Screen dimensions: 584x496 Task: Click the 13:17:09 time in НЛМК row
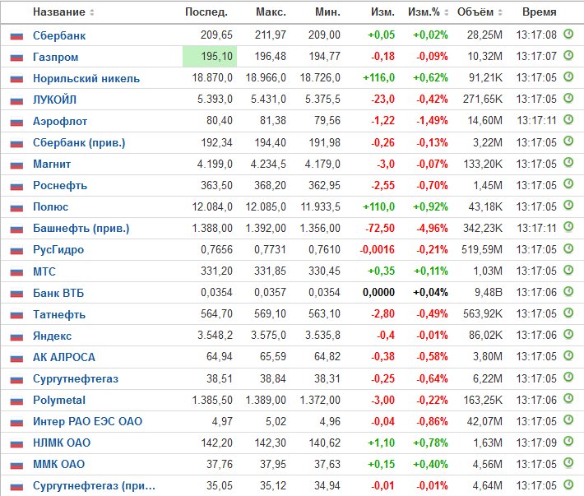pyautogui.click(x=536, y=443)
